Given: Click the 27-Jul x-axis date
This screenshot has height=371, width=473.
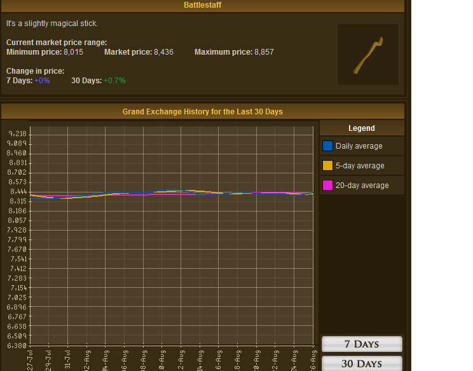Looking at the screenshot, I should click(x=30, y=360).
